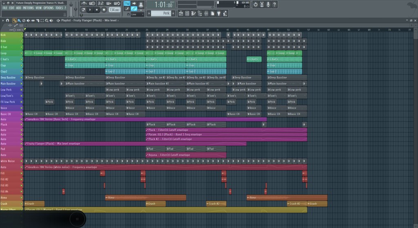Click the song position slider
Viewport: 418px width, 228px height.
pyautogui.click(x=100, y=15)
